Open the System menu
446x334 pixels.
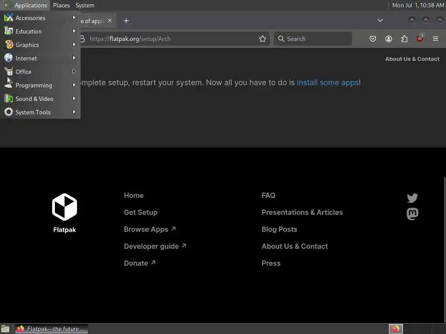pos(85,5)
